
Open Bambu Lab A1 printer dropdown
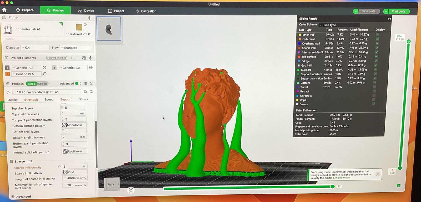[x=38, y=29]
